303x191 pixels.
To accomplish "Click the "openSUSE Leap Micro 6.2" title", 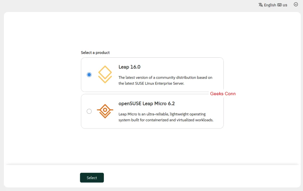I will click(147, 104).
